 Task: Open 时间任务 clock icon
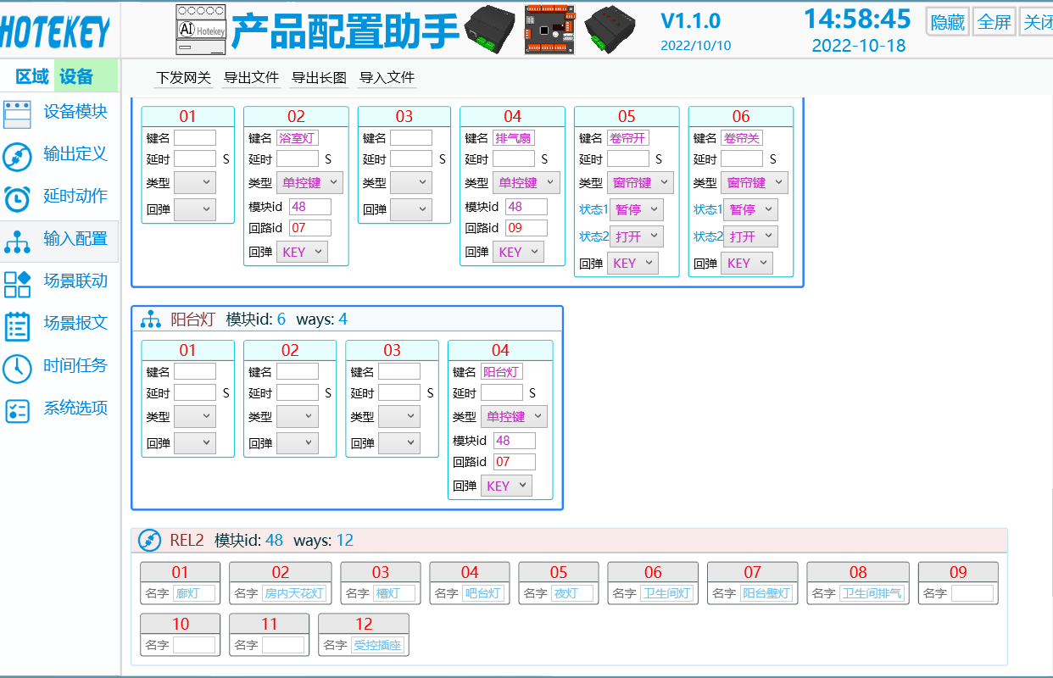(18, 368)
